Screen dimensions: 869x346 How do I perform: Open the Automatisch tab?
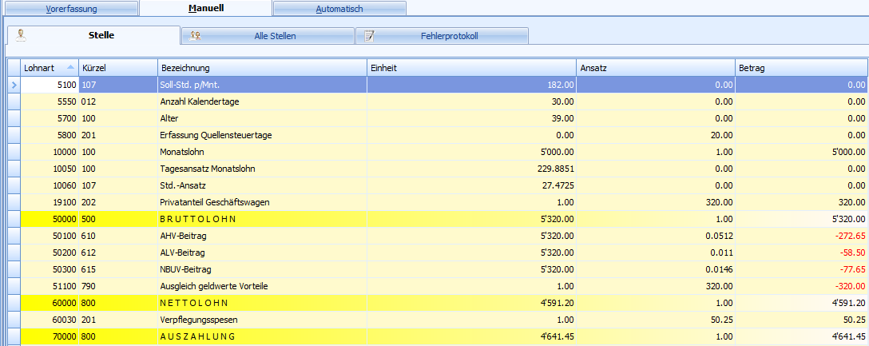click(x=339, y=8)
